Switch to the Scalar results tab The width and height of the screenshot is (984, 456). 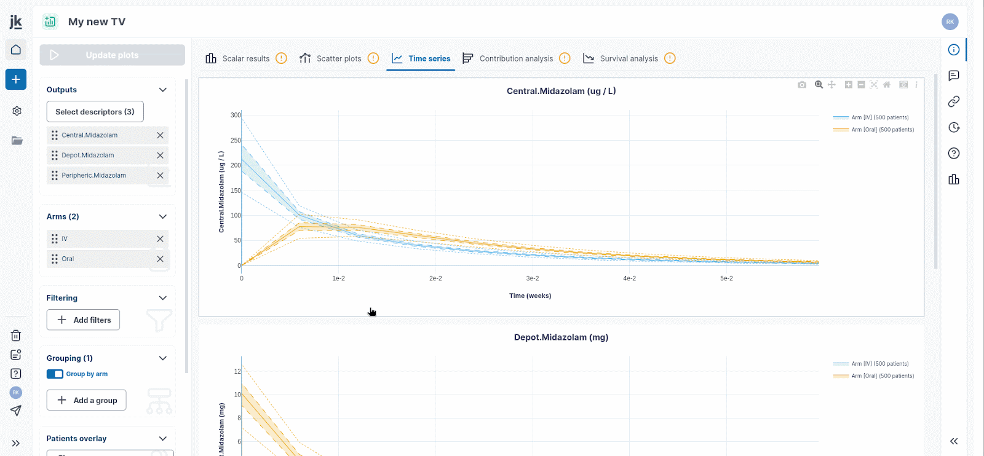click(x=238, y=58)
